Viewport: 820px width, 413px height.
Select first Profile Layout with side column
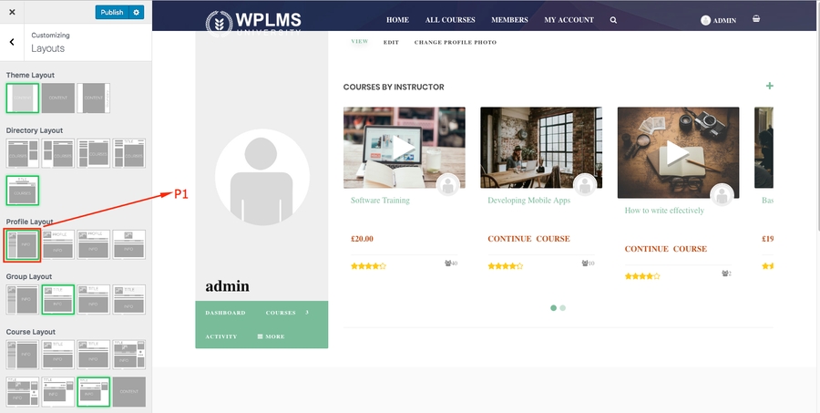pos(23,244)
